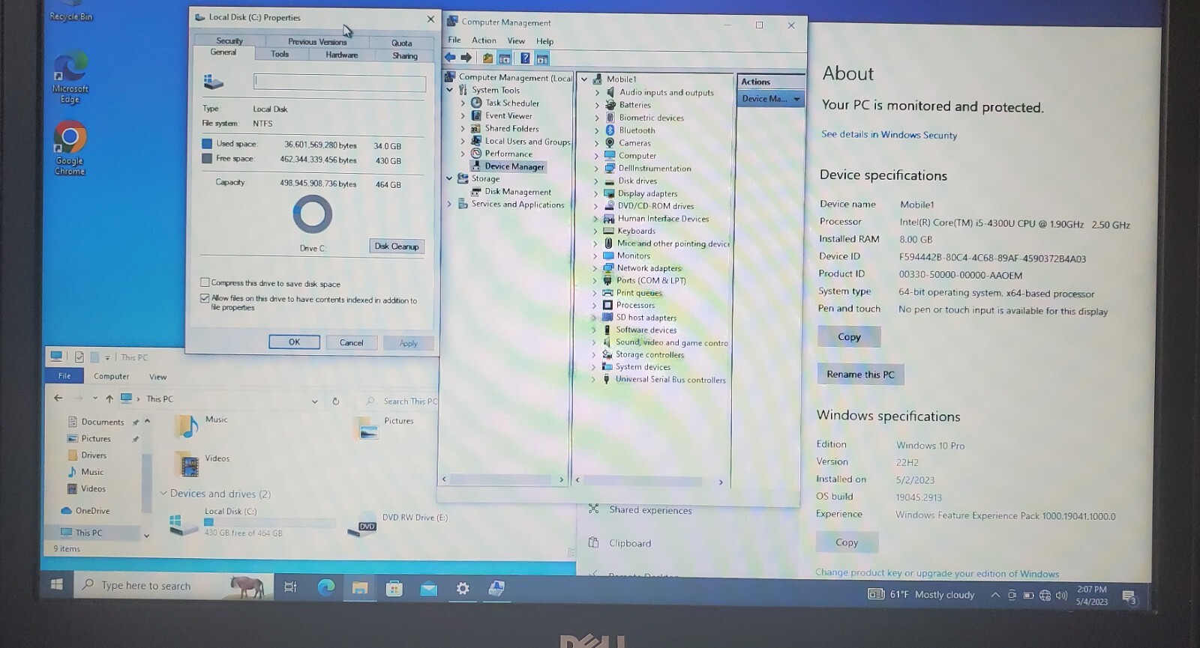
Task: Open Mail app from the taskbar
Action: pyautogui.click(x=429, y=589)
